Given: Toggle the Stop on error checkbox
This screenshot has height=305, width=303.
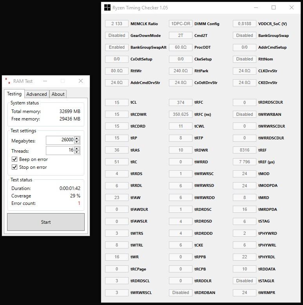Looking at the screenshot, I should click(x=15, y=167).
